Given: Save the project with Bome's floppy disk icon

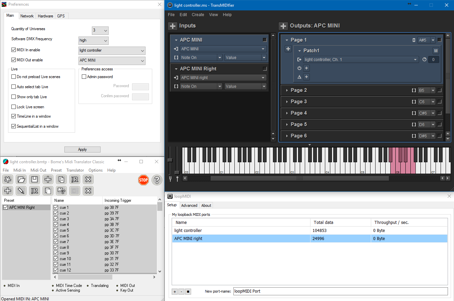Looking at the screenshot, I should click(x=35, y=179).
